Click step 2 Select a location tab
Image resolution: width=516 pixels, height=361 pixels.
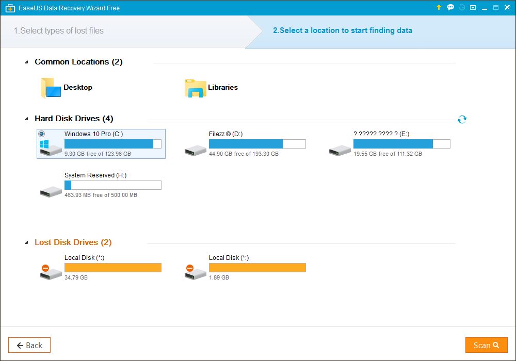343,30
